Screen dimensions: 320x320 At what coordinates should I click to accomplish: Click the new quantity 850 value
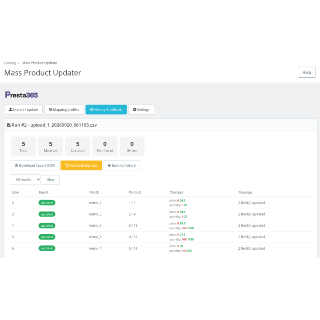point(190,251)
